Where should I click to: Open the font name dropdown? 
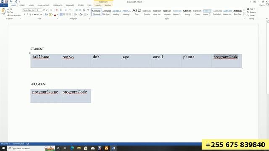[34, 10]
